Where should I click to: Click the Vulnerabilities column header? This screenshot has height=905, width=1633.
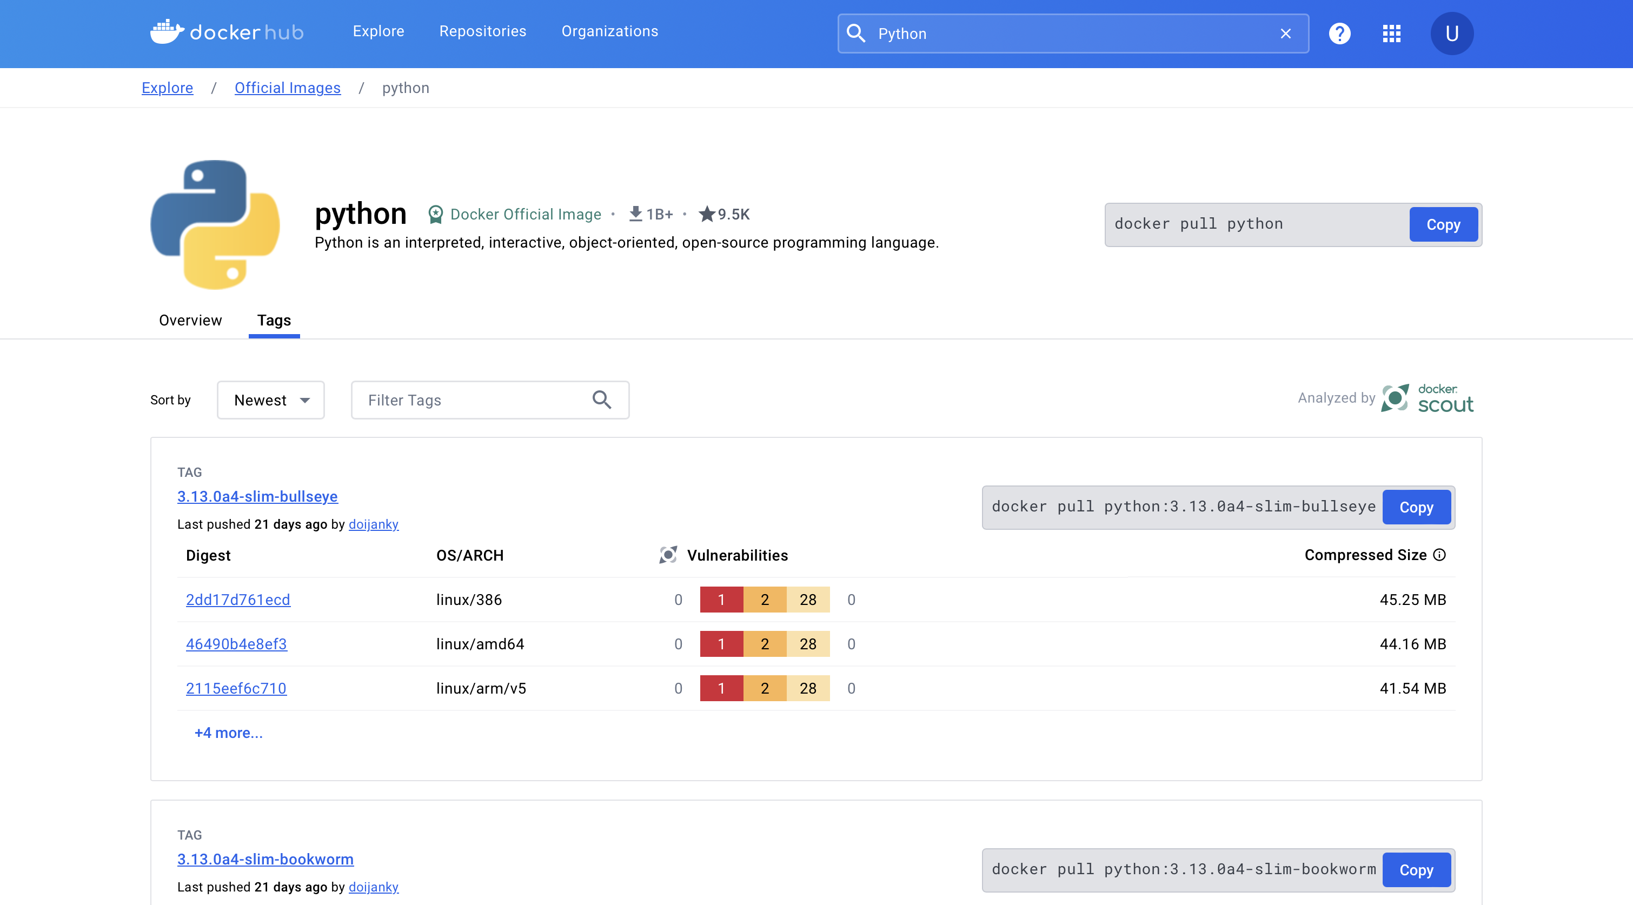point(737,555)
